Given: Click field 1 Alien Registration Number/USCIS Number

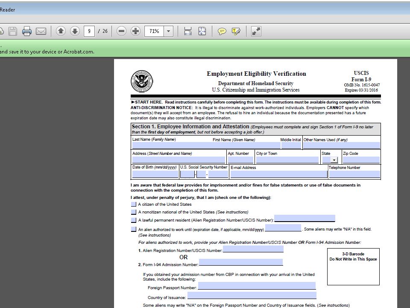Looking at the screenshot, I should [253, 249].
